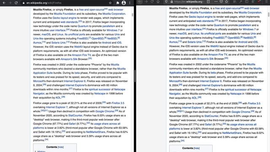Open 'OpenBSD' link in Chrome window

pyautogui.click(x=97, y=38)
